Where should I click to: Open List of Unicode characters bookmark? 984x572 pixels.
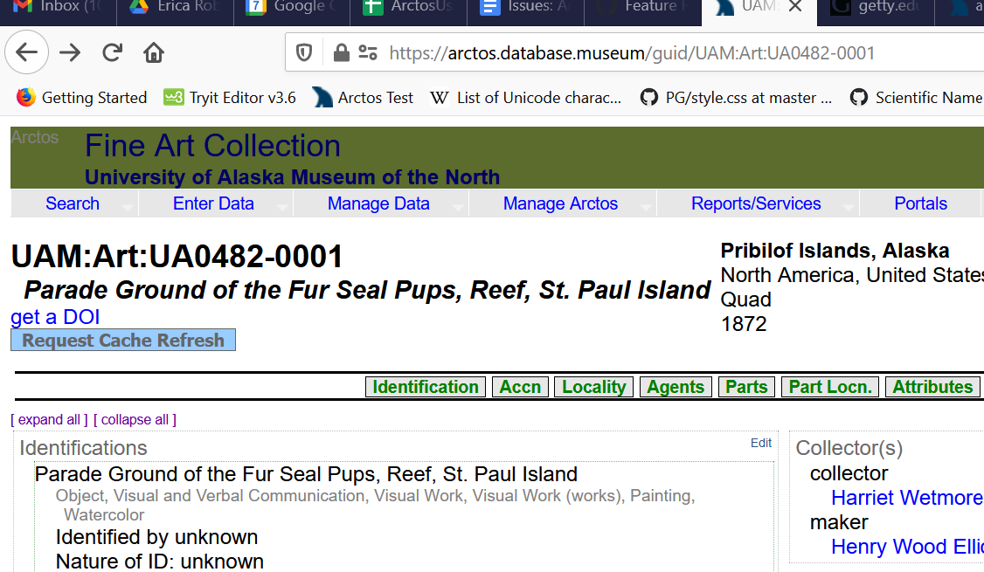click(526, 98)
